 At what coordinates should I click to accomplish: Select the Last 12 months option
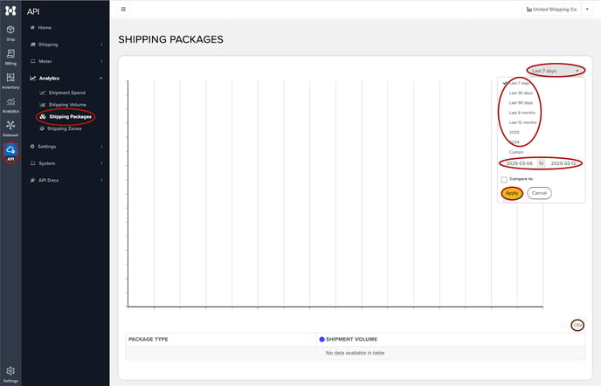[522, 122]
